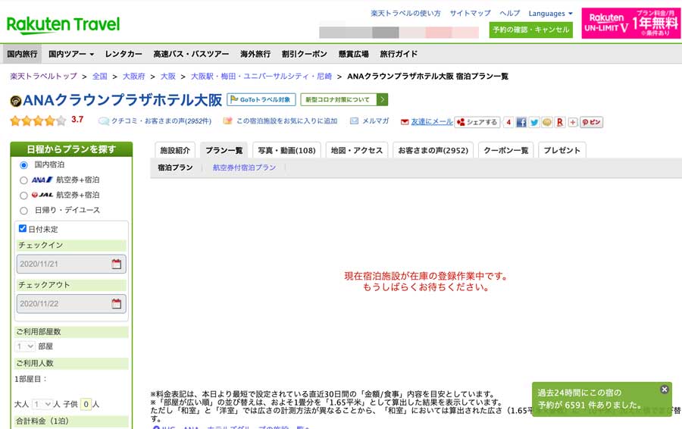Click the hotel crest icon beside the title
Viewport: 682px width, 429px height.
16,102
